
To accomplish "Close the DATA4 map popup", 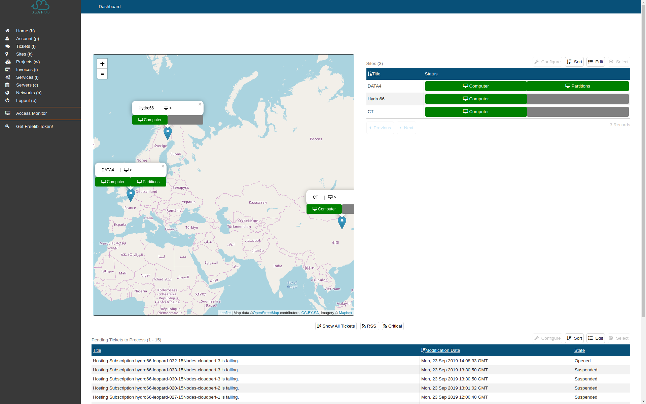I will 163,166.
